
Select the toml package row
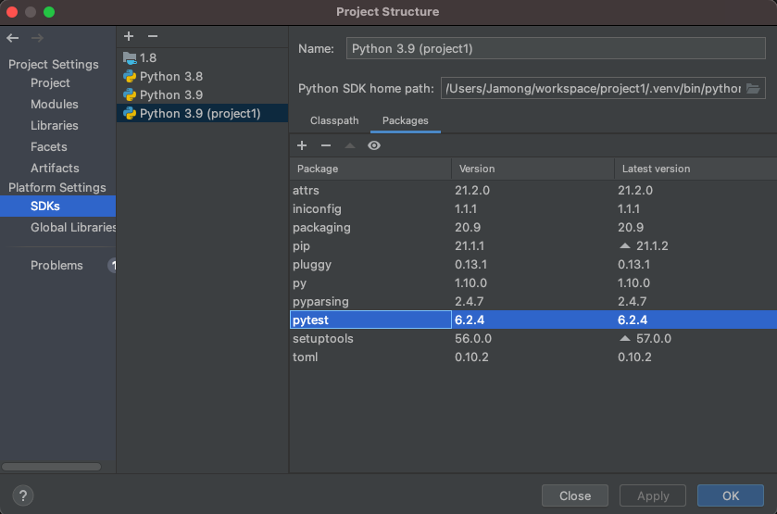[533, 357]
